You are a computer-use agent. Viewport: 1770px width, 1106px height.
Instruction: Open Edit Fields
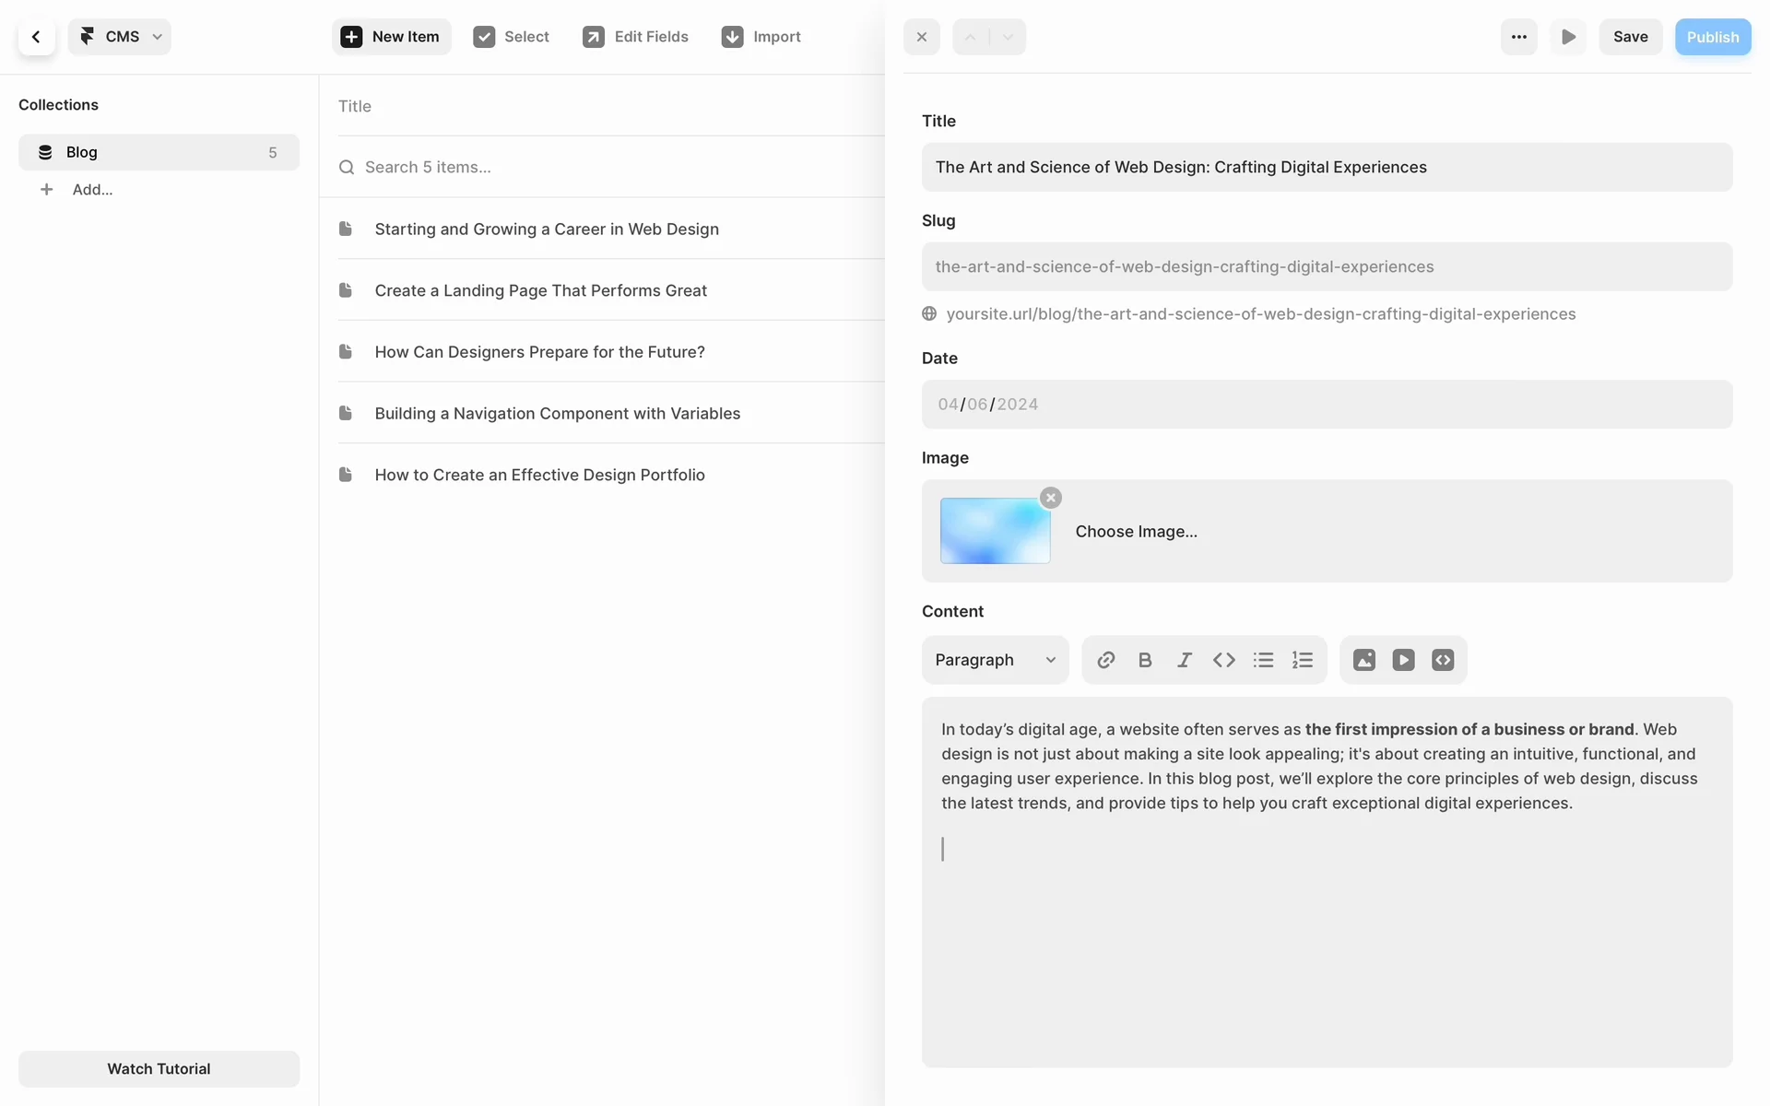(635, 37)
